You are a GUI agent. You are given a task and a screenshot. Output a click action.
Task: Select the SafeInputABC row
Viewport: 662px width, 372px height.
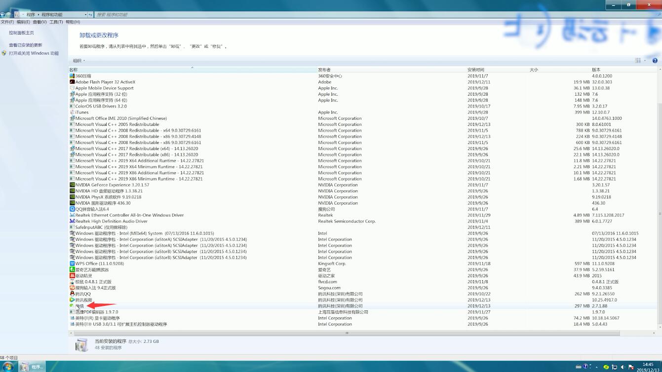(363, 227)
